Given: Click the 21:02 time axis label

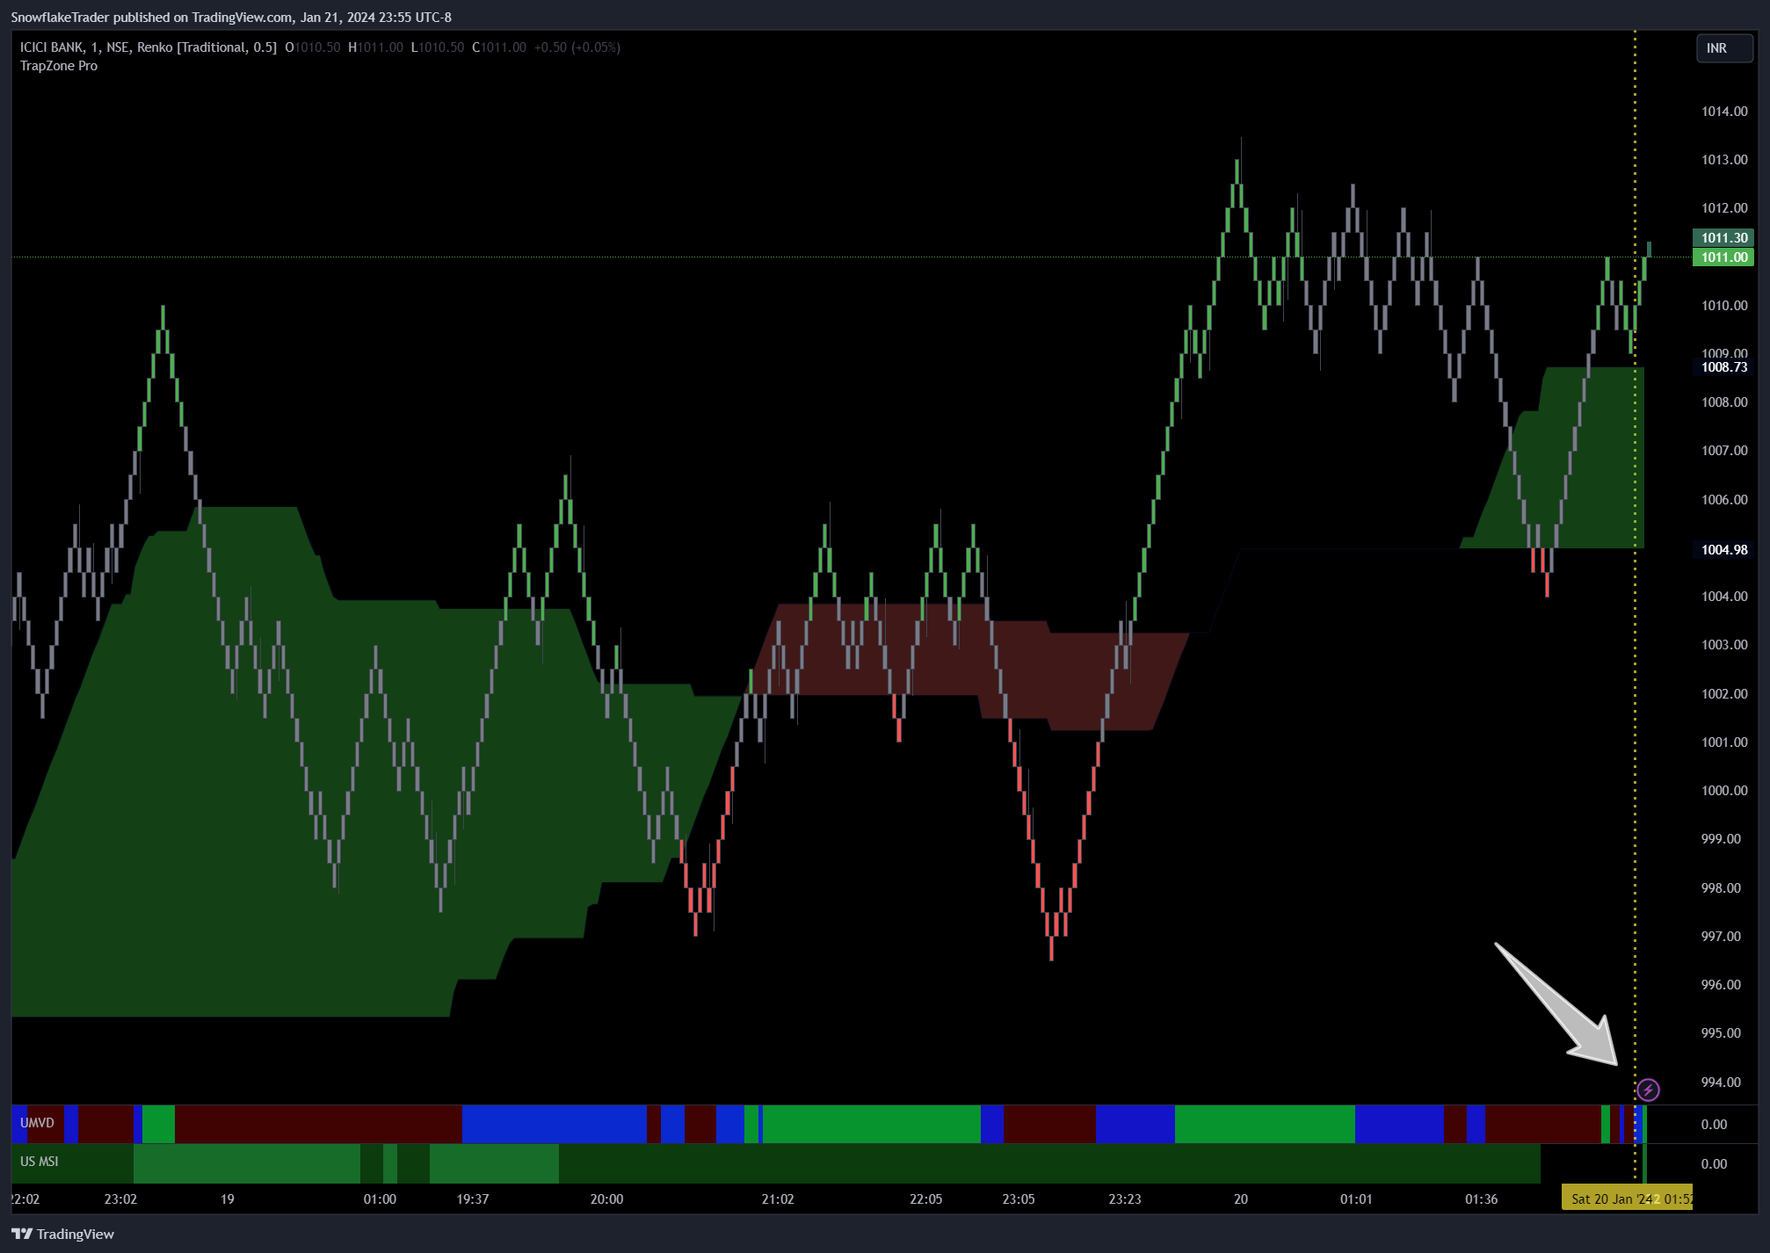Looking at the screenshot, I should [x=777, y=1199].
